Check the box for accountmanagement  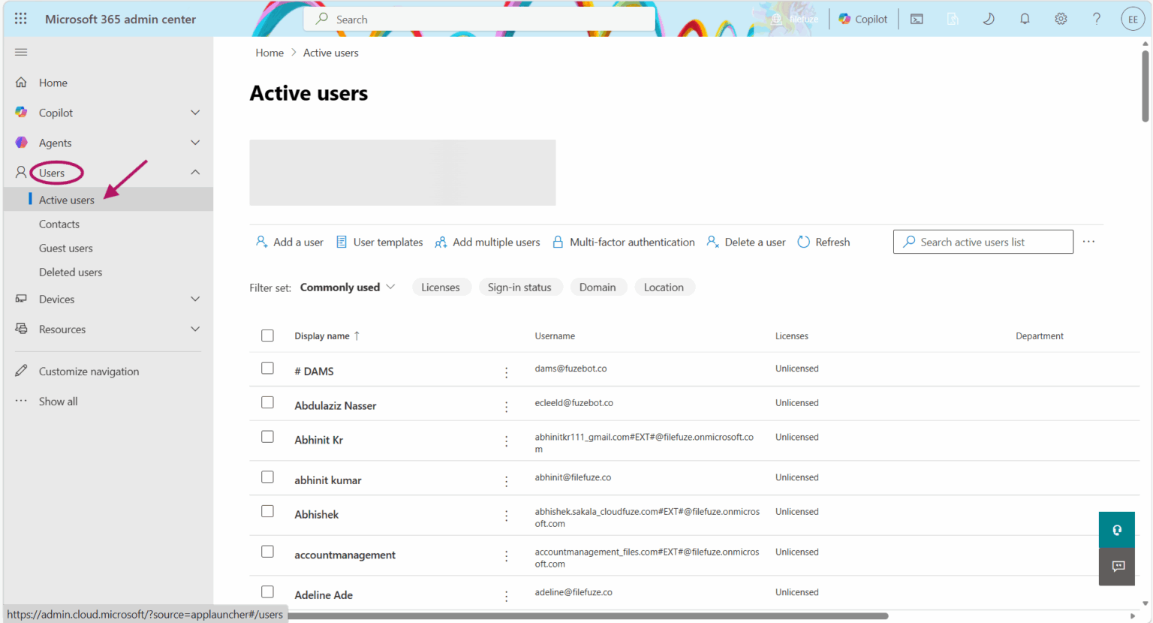(267, 552)
